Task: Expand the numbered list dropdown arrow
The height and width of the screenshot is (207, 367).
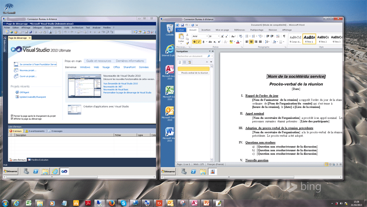Action: [256, 36]
